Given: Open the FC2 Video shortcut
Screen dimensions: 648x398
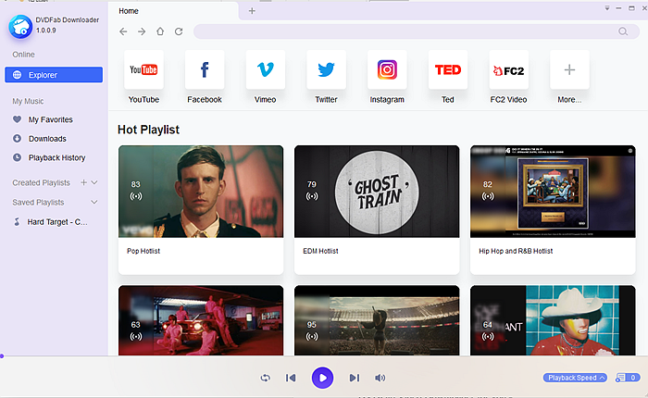Looking at the screenshot, I should coord(508,70).
